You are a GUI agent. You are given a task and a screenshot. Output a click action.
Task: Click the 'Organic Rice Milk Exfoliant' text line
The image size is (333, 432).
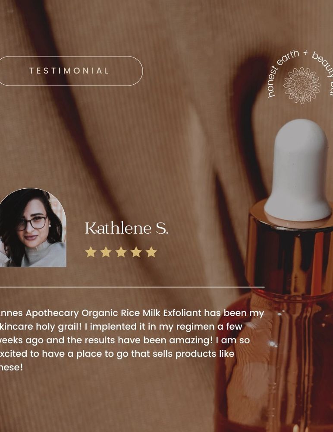coord(132,313)
